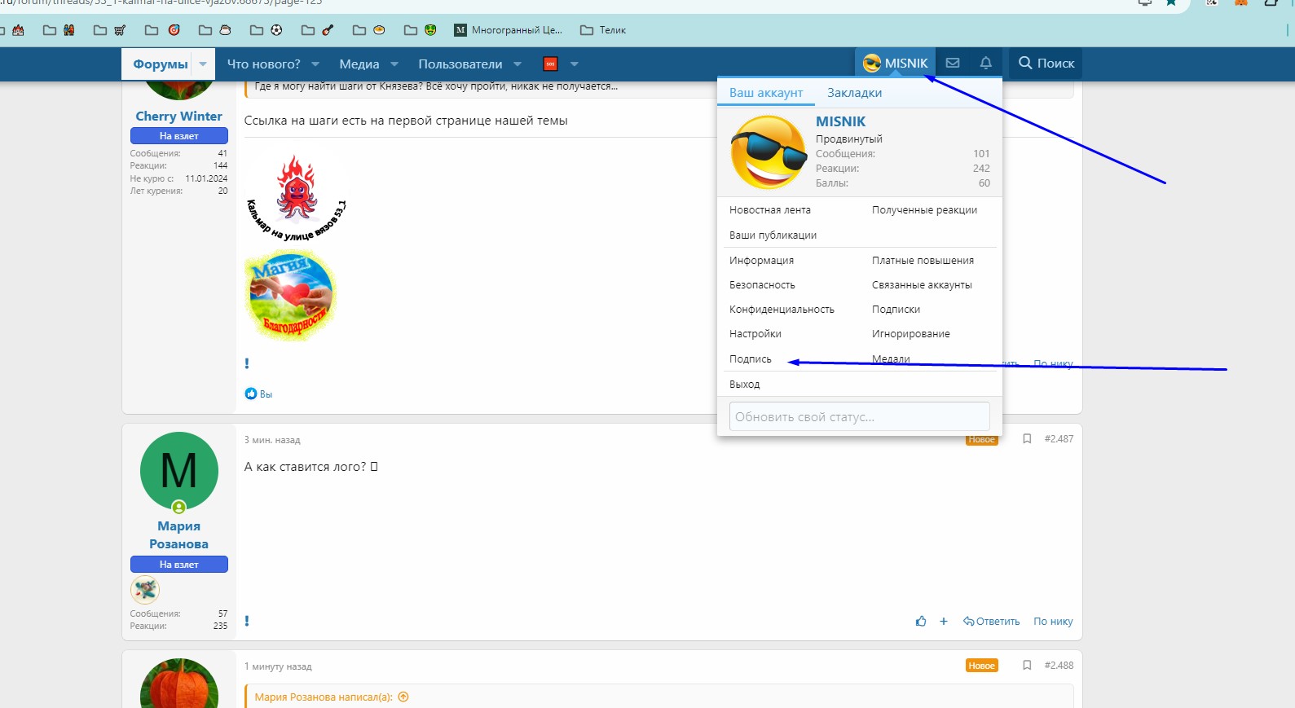Open the shopping cart bookmark folder
This screenshot has width=1295, height=708.
click(x=110, y=30)
